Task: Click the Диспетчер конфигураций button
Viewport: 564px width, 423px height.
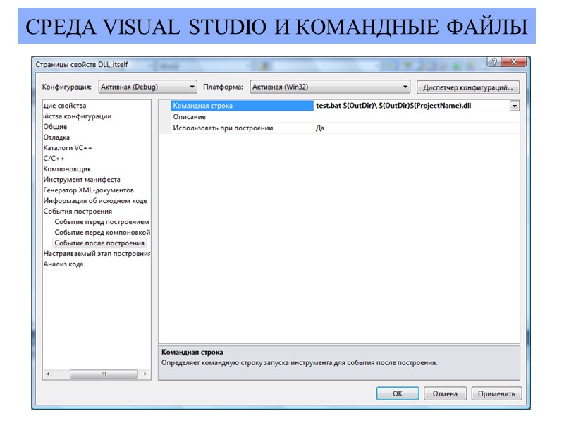Action: (x=468, y=86)
